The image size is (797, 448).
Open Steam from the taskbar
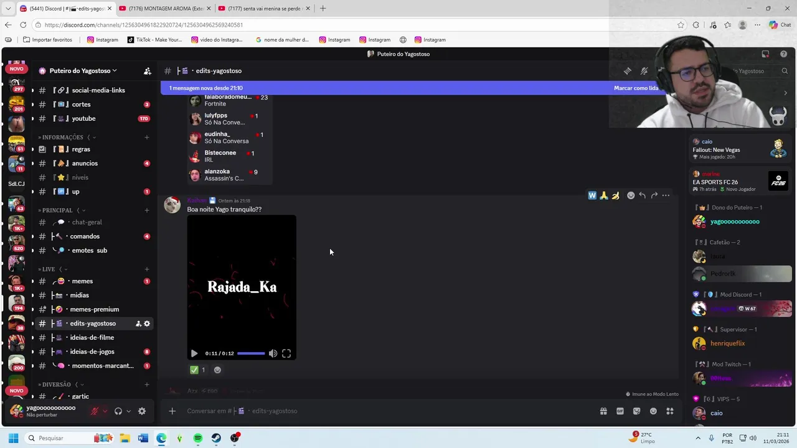tap(216, 438)
